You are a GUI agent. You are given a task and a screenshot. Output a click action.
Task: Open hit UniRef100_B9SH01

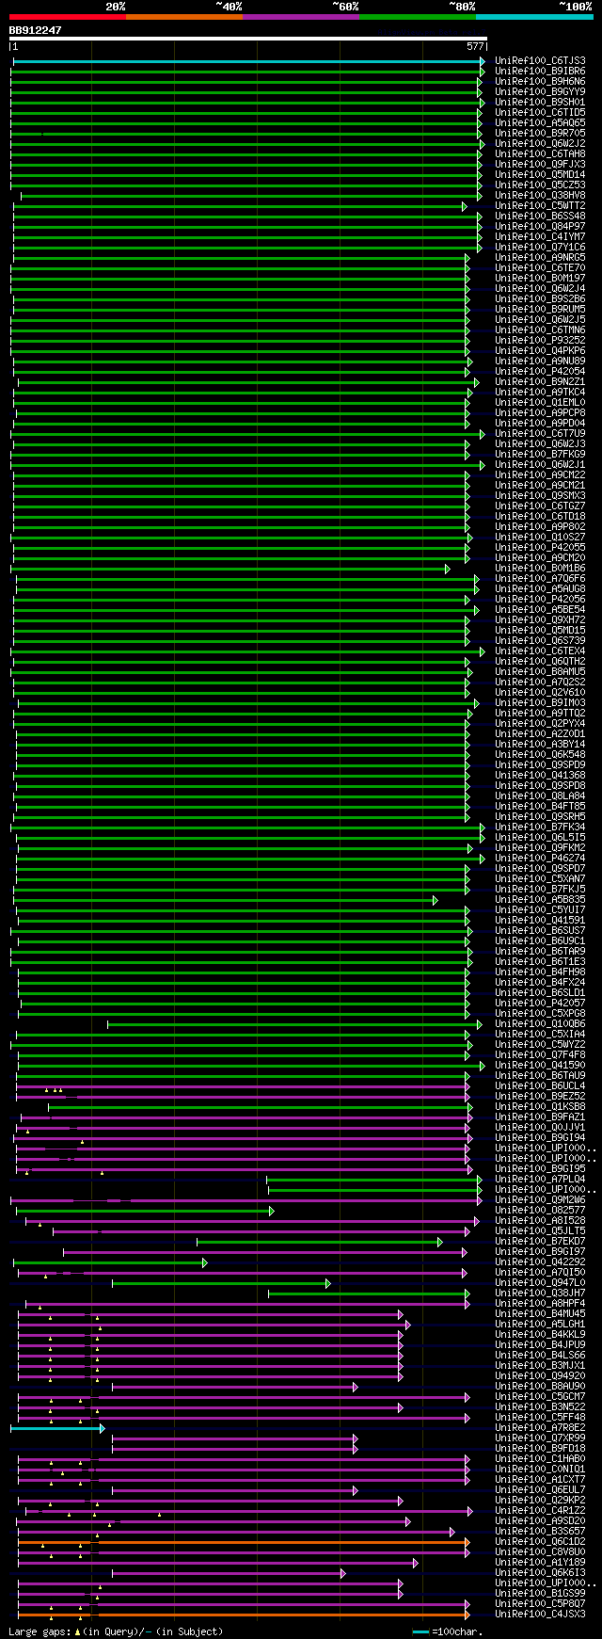(540, 103)
